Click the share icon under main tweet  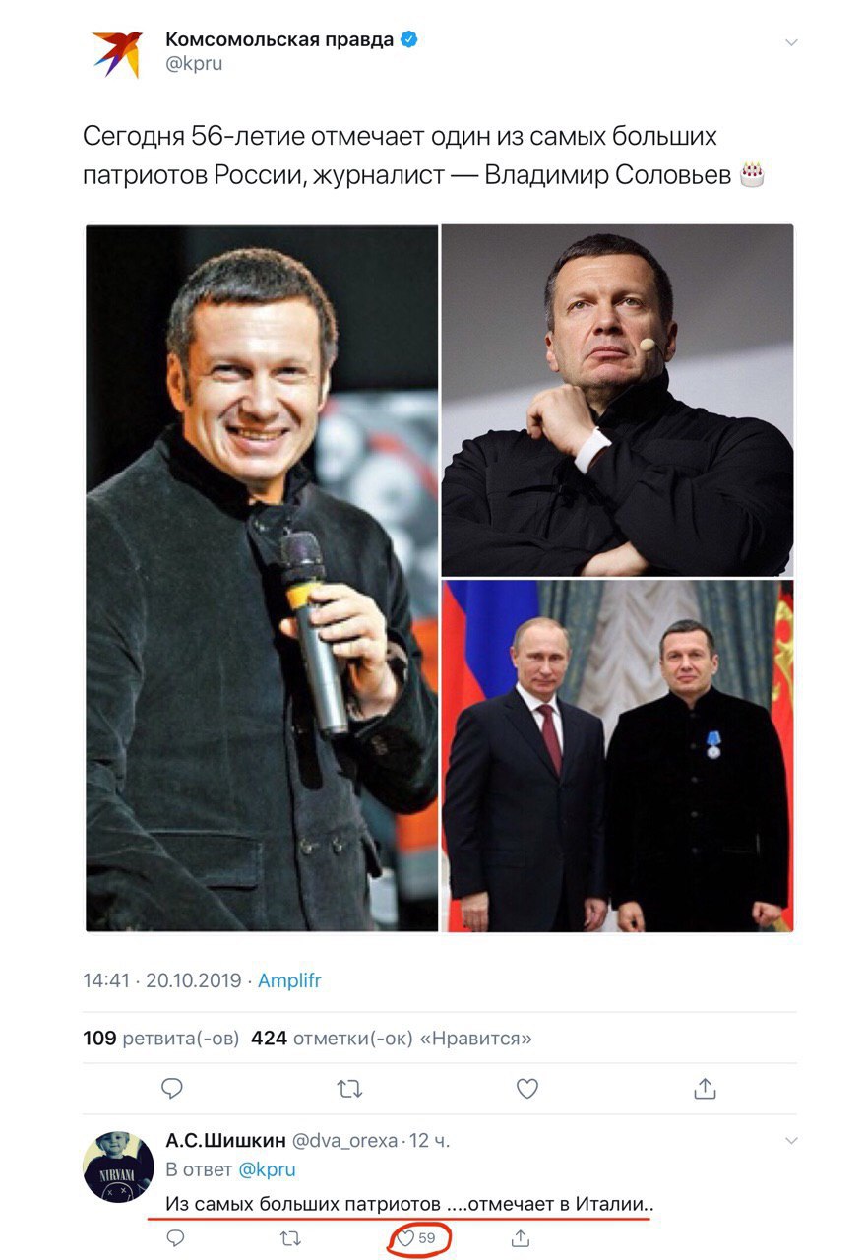click(x=705, y=1087)
